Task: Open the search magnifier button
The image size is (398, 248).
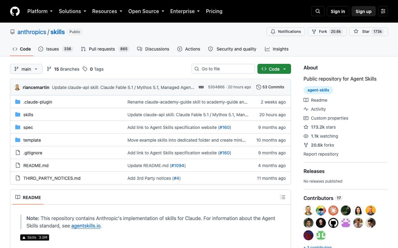Action: 318,11
